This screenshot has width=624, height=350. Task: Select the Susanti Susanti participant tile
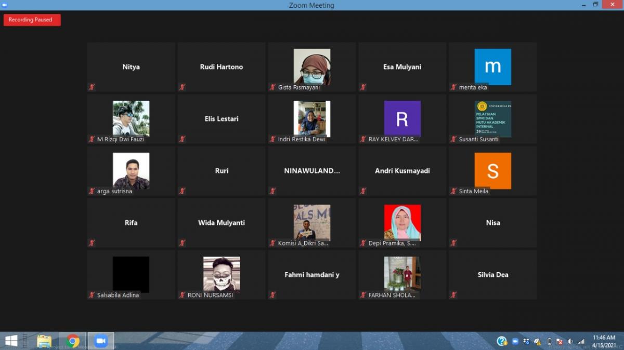492,119
